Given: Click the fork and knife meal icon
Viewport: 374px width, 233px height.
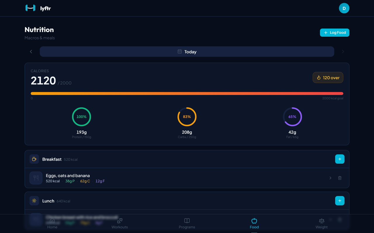Looking at the screenshot, I should coord(36,178).
